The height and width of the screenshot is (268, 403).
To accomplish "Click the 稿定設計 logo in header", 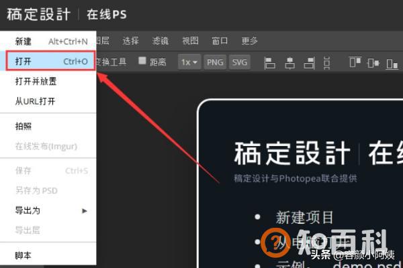I will click(38, 14).
